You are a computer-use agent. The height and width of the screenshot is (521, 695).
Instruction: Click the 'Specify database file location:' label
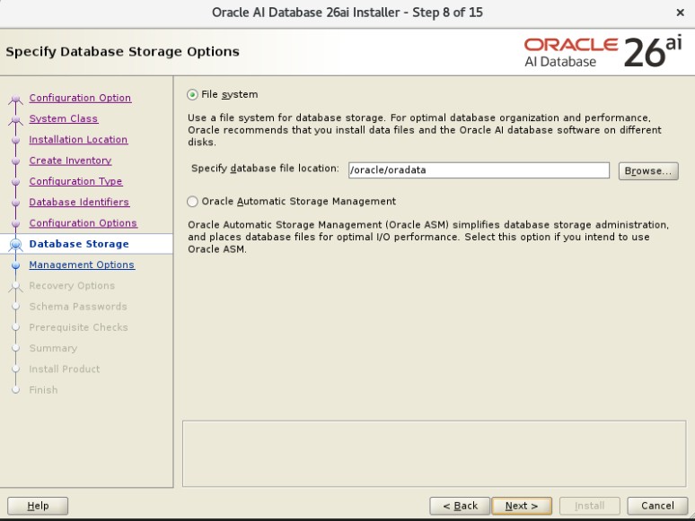265,169
